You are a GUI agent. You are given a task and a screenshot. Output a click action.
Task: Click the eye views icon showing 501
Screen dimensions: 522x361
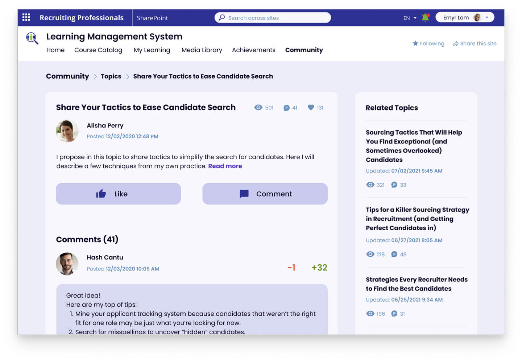click(258, 108)
